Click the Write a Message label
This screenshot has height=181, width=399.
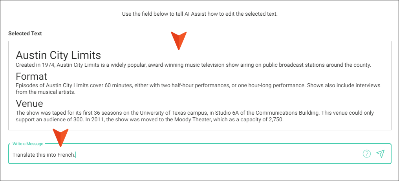click(x=28, y=144)
